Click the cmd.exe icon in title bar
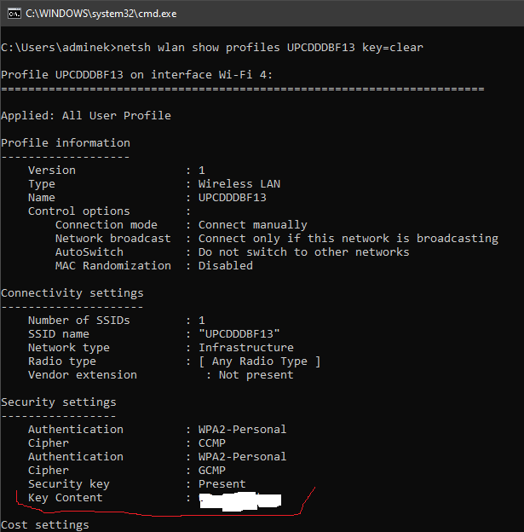 pyautogui.click(x=12, y=14)
